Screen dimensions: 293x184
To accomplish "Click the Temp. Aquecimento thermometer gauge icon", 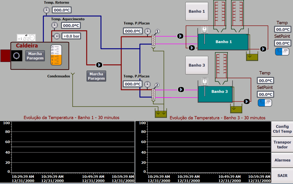I will 55,25.
